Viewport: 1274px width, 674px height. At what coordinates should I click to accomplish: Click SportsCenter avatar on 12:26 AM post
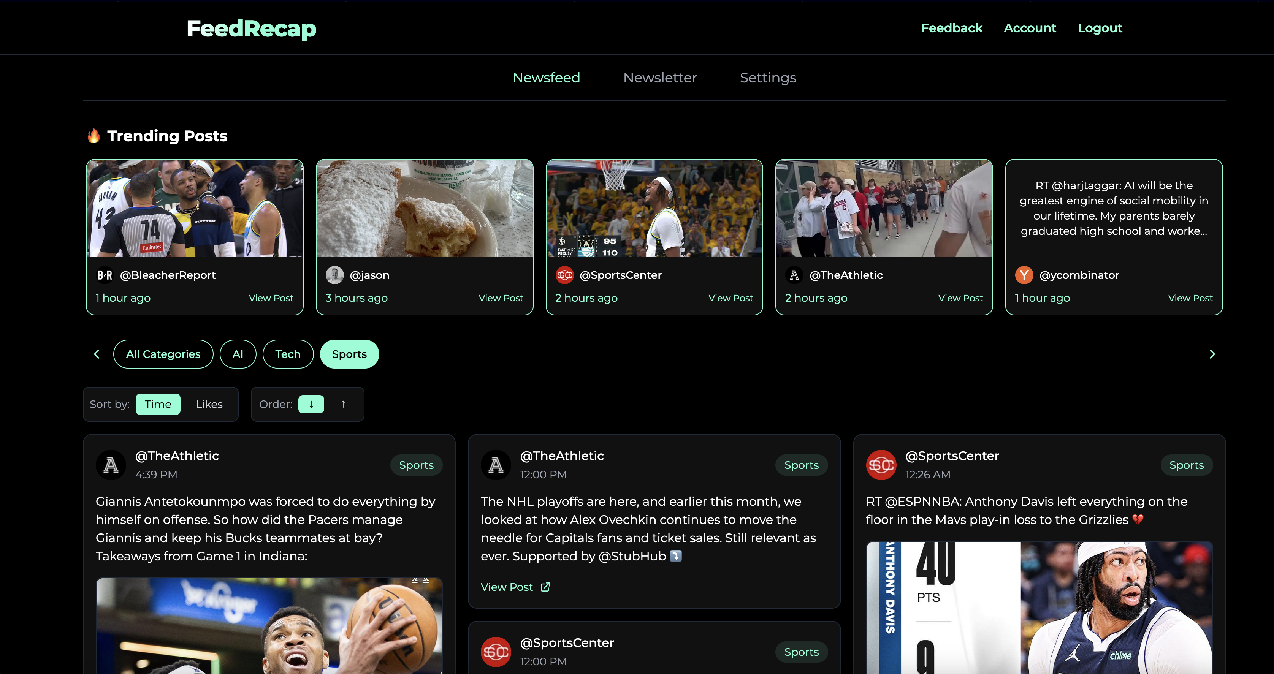(x=881, y=465)
